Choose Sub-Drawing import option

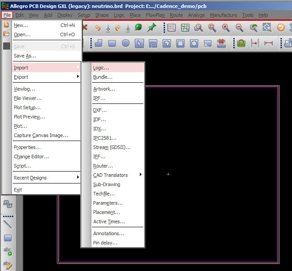(118, 184)
